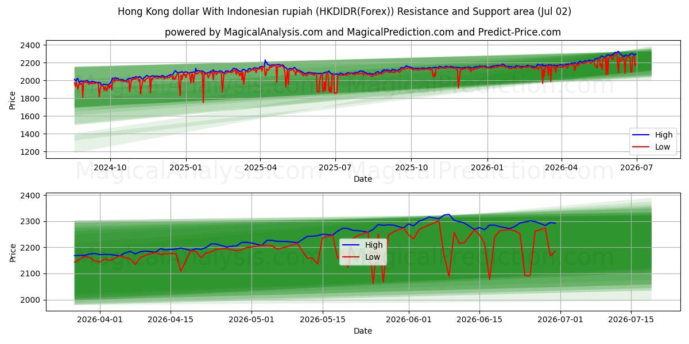Click the 1400 price tick on top chart

[30, 134]
